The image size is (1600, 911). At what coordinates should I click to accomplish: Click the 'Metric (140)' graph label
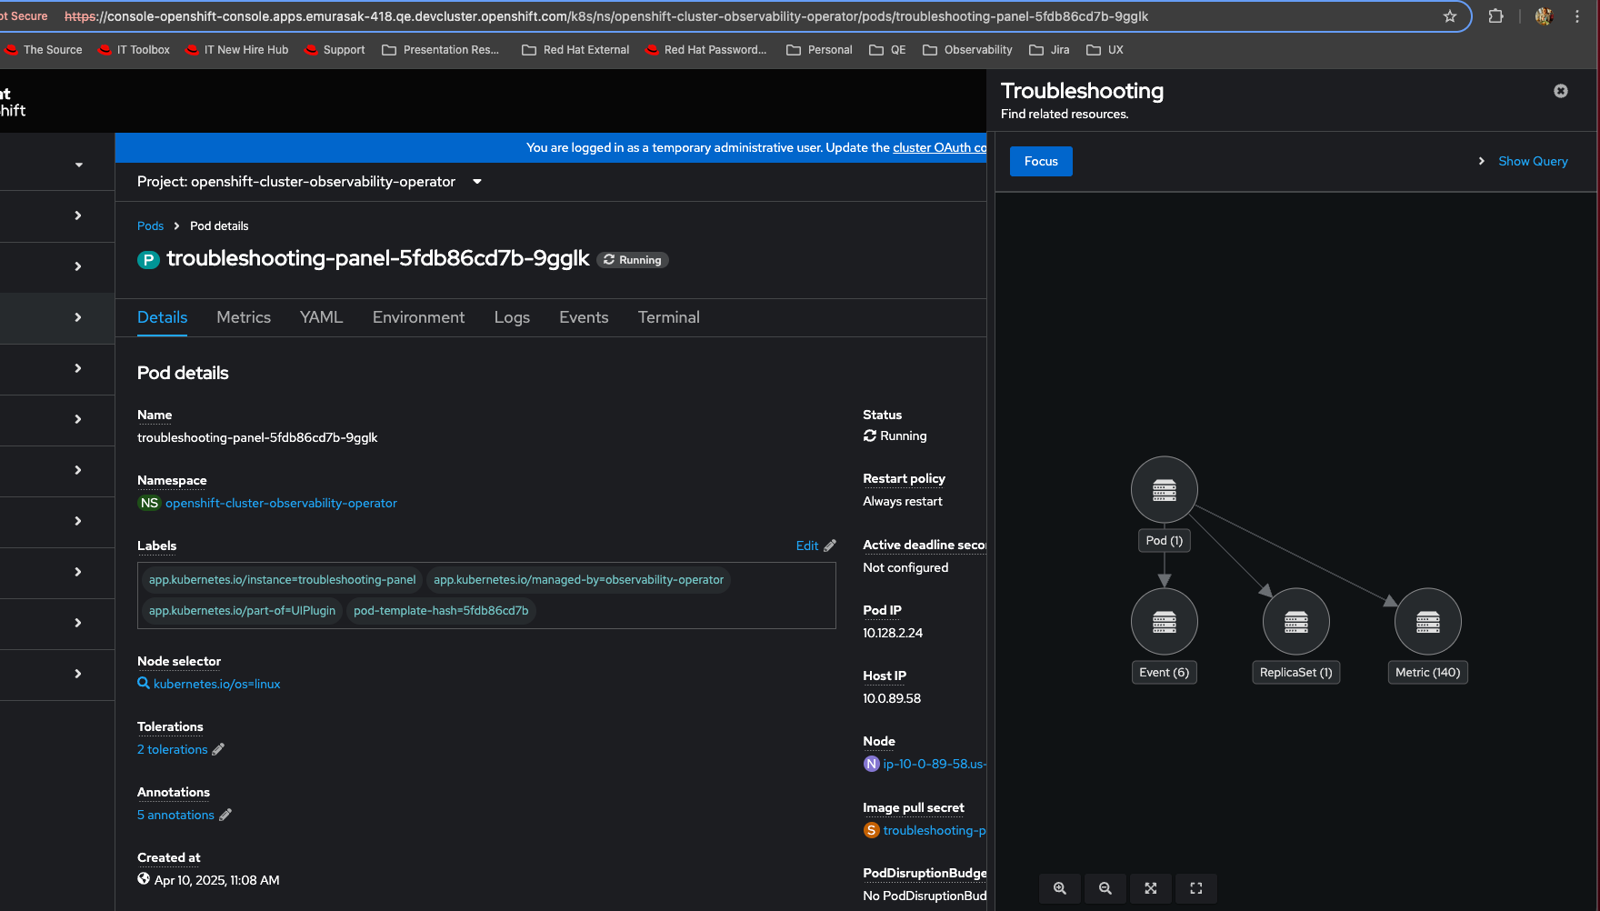click(x=1428, y=673)
